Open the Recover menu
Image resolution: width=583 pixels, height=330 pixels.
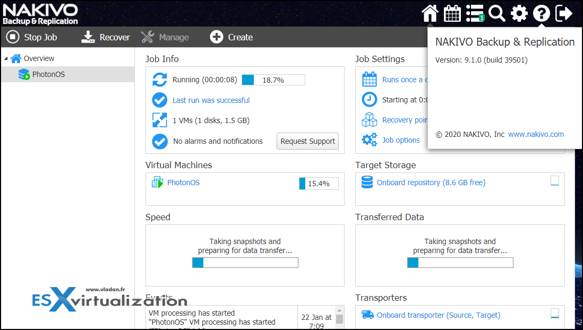106,37
